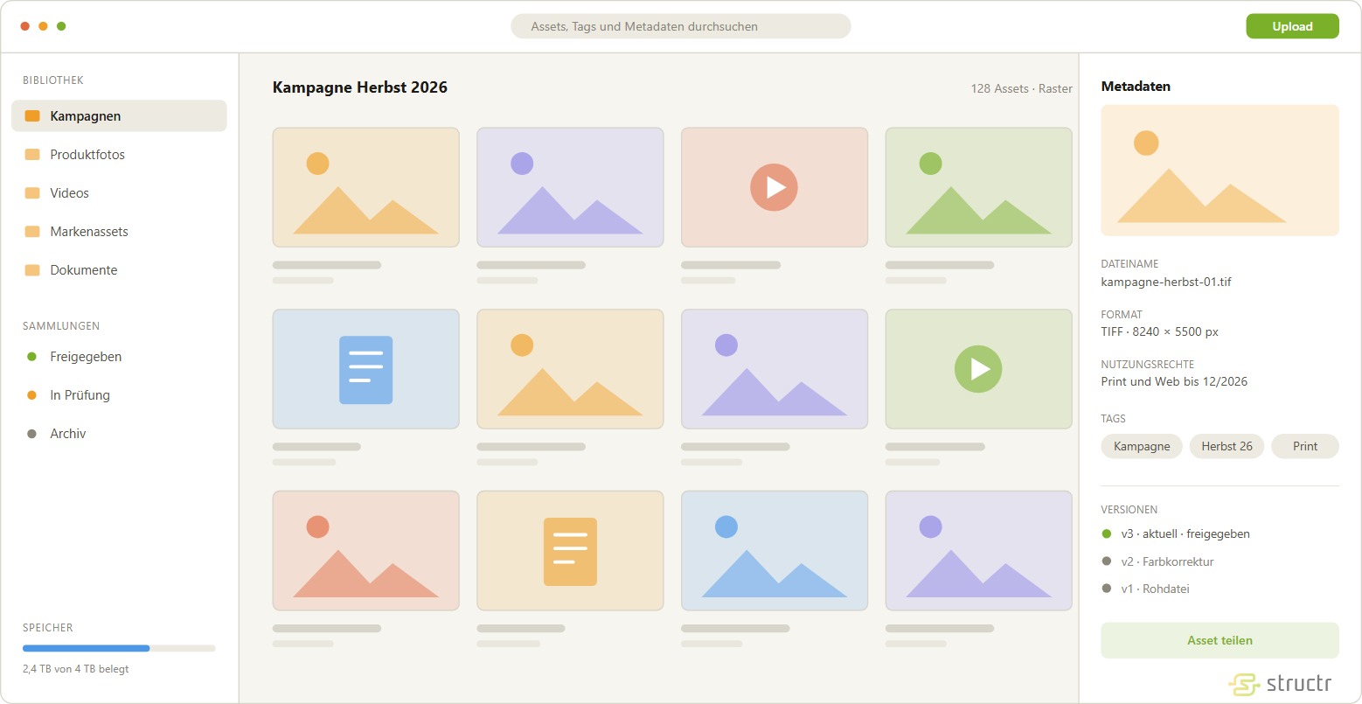Select version v3 aktuell freigegeben
The height and width of the screenshot is (704, 1362).
[1176, 533]
